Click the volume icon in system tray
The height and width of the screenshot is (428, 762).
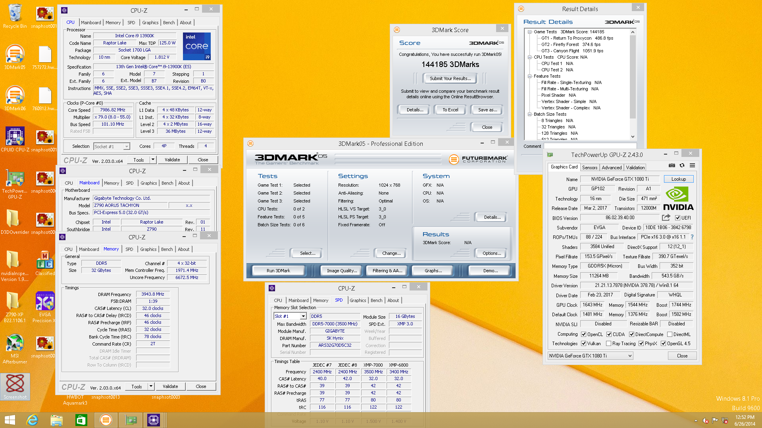705,420
